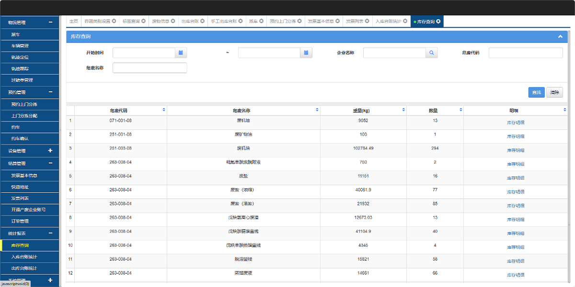Open 库存明细 link for 废矿物油 row
The width and height of the screenshot is (575, 287).
(x=516, y=136)
